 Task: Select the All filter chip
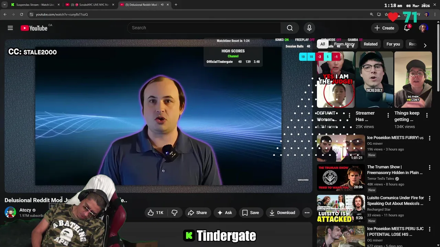[x=322, y=44]
